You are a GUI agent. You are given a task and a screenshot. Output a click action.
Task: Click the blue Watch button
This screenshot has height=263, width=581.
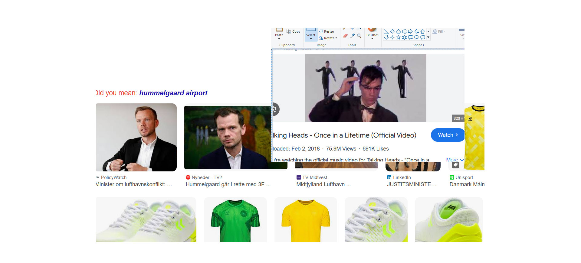447,135
